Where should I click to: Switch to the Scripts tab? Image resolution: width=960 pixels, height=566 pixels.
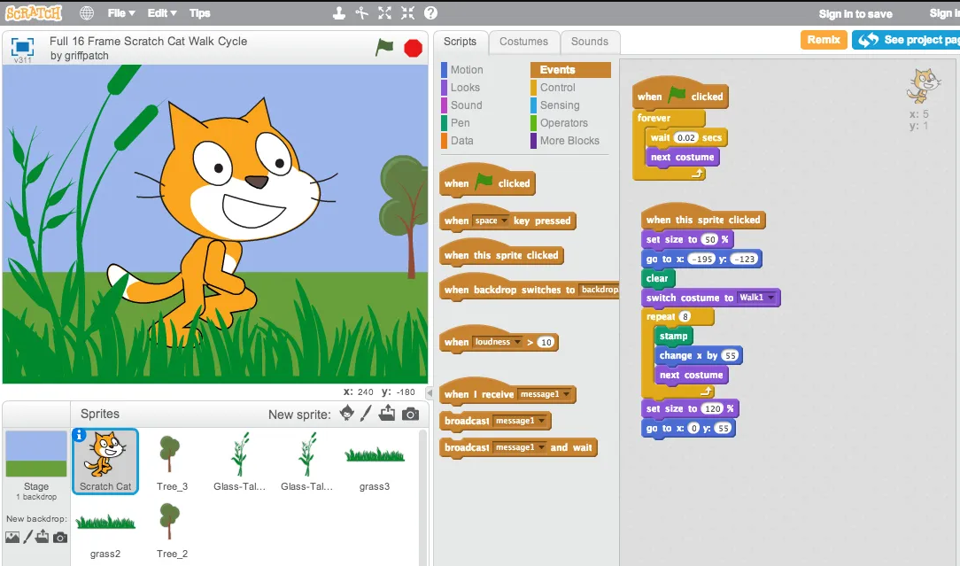pyautogui.click(x=460, y=42)
